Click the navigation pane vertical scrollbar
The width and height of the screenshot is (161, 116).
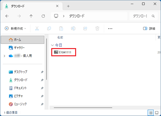point(47,59)
